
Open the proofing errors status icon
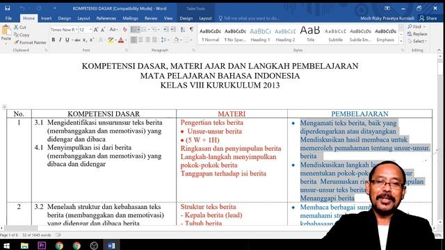point(58,235)
